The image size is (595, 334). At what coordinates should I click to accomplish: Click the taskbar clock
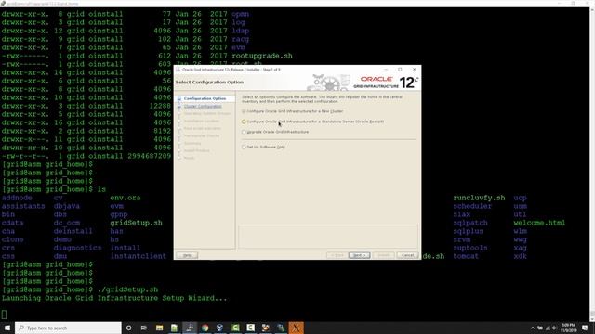click(x=568, y=328)
